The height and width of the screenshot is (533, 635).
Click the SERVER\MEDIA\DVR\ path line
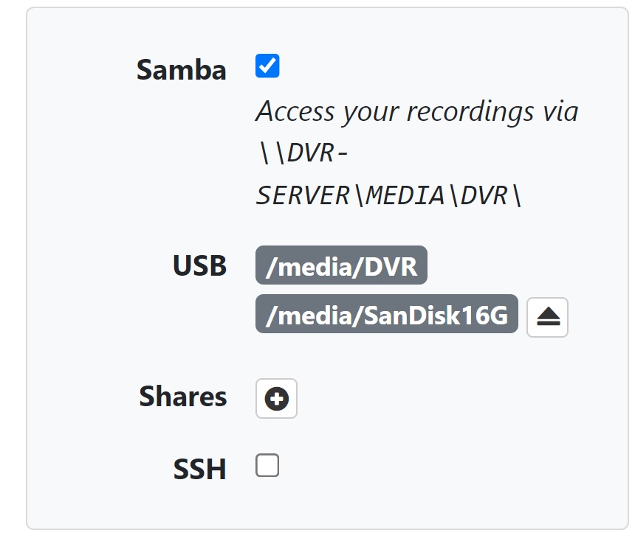[388, 195]
